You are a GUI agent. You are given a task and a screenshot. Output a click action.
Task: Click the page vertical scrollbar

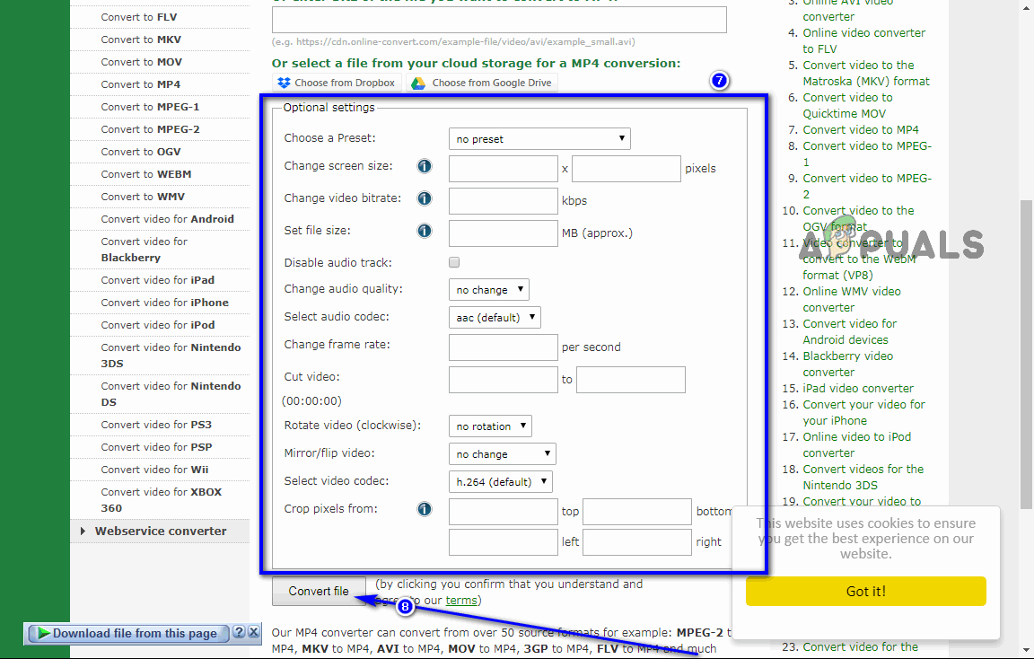(x=1026, y=355)
